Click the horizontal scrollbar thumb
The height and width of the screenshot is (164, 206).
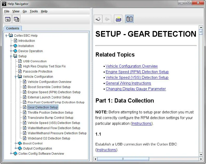(x=123, y=159)
